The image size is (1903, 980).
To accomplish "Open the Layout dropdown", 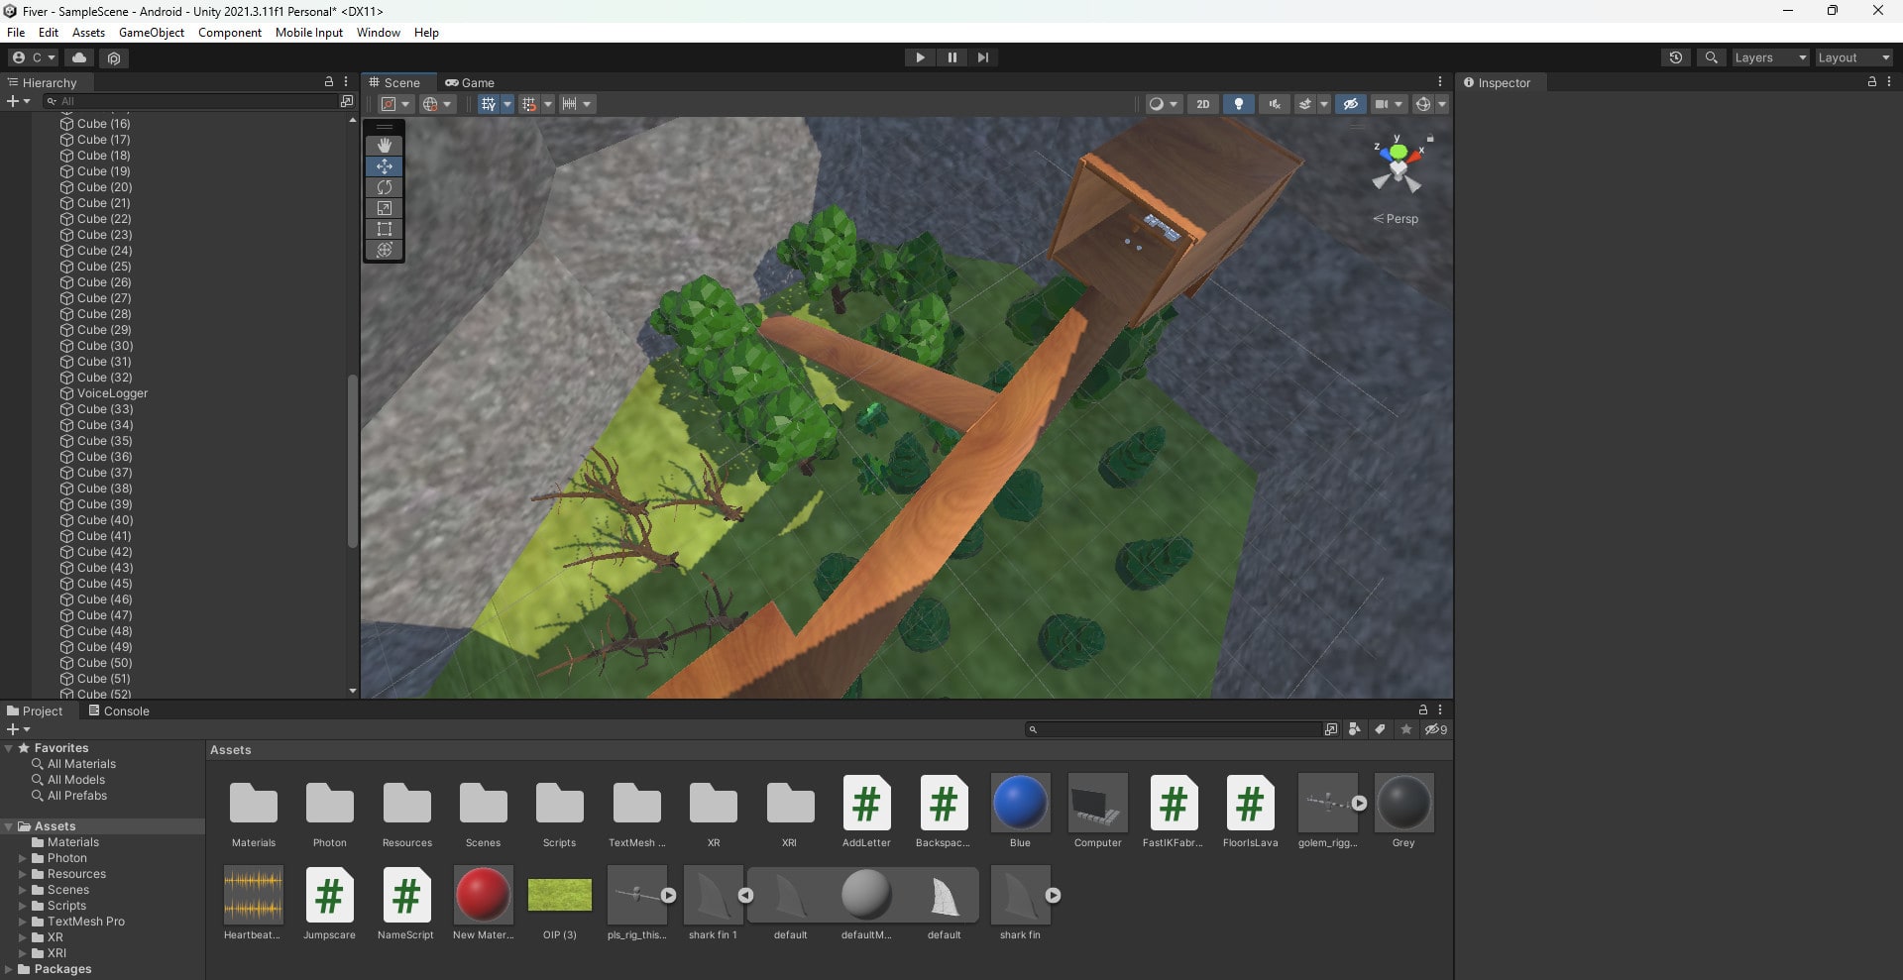I will tap(1852, 57).
